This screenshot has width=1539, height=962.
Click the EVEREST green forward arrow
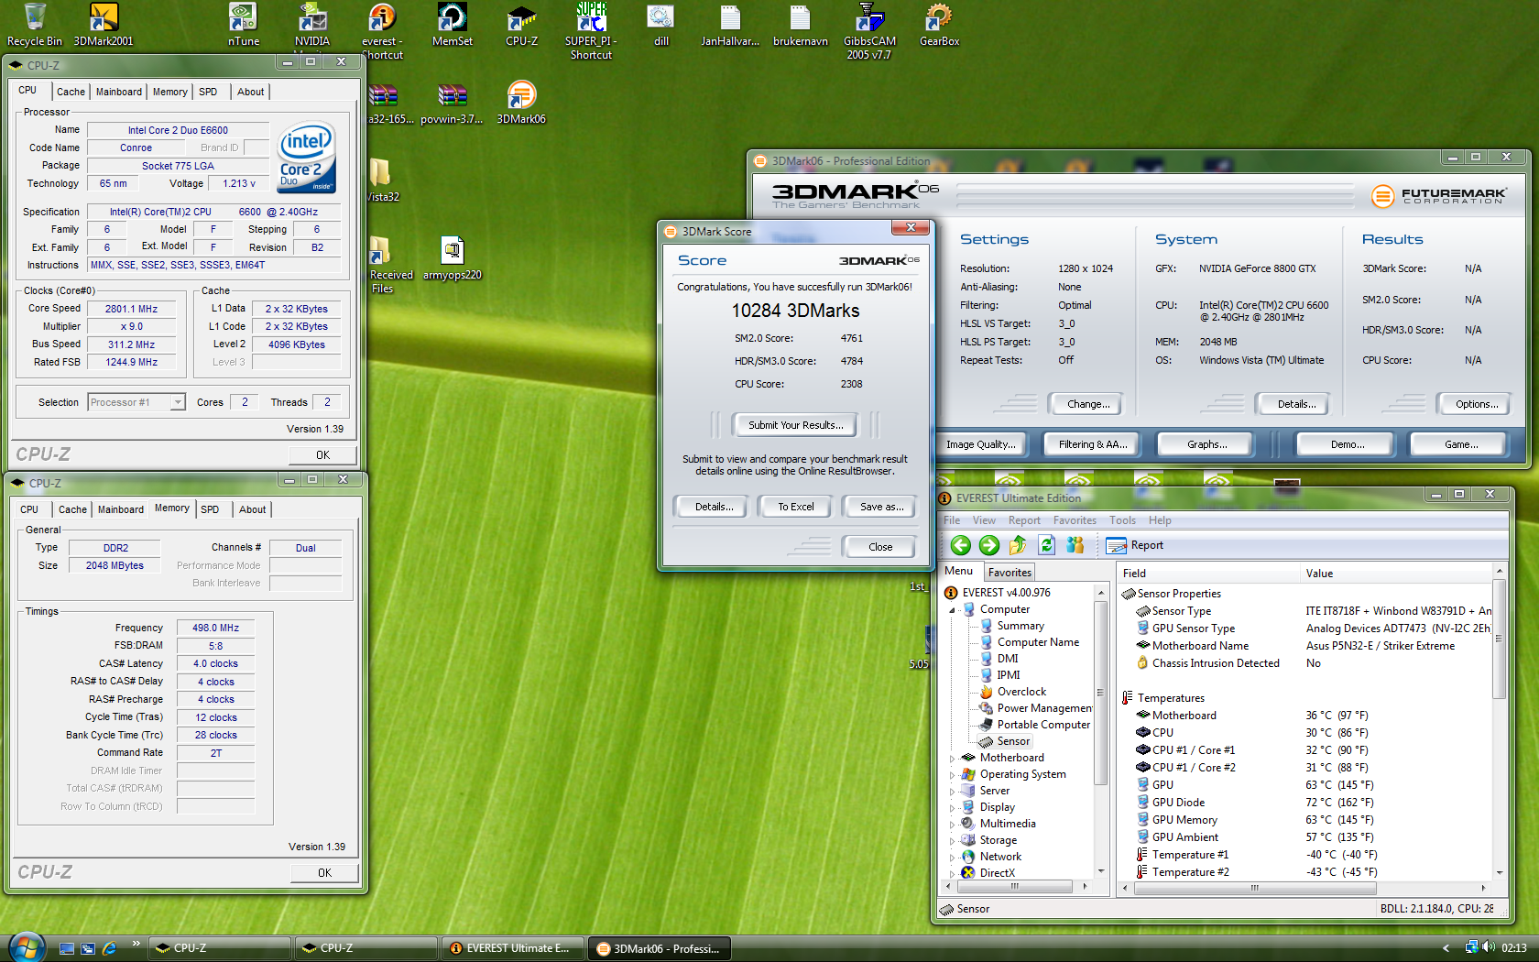[989, 545]
